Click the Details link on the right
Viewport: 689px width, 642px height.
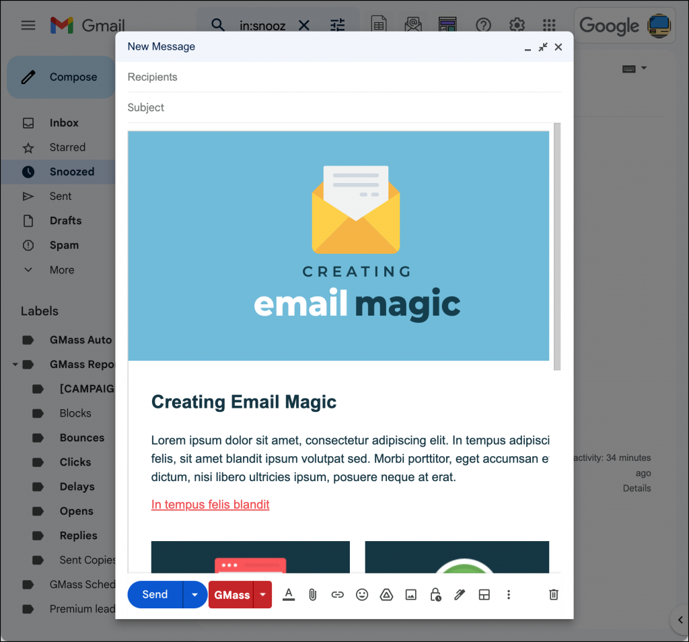click(636, 488)
